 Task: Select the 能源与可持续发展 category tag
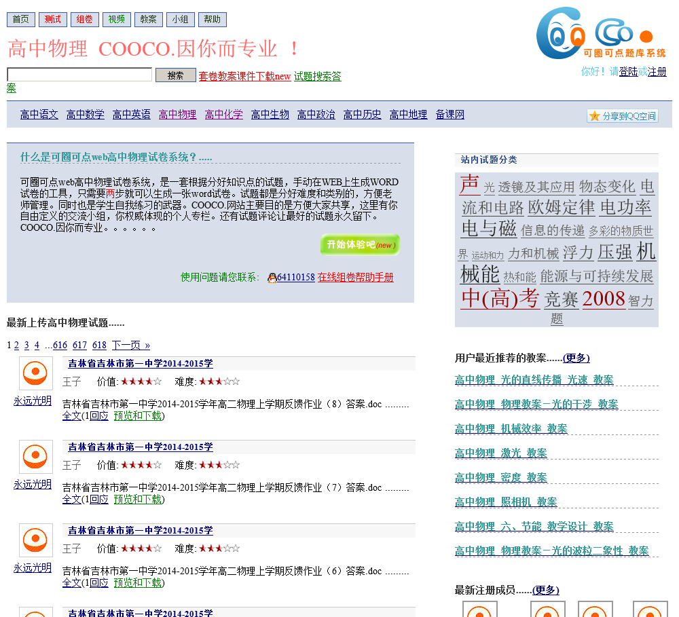[x=597, y=276]
